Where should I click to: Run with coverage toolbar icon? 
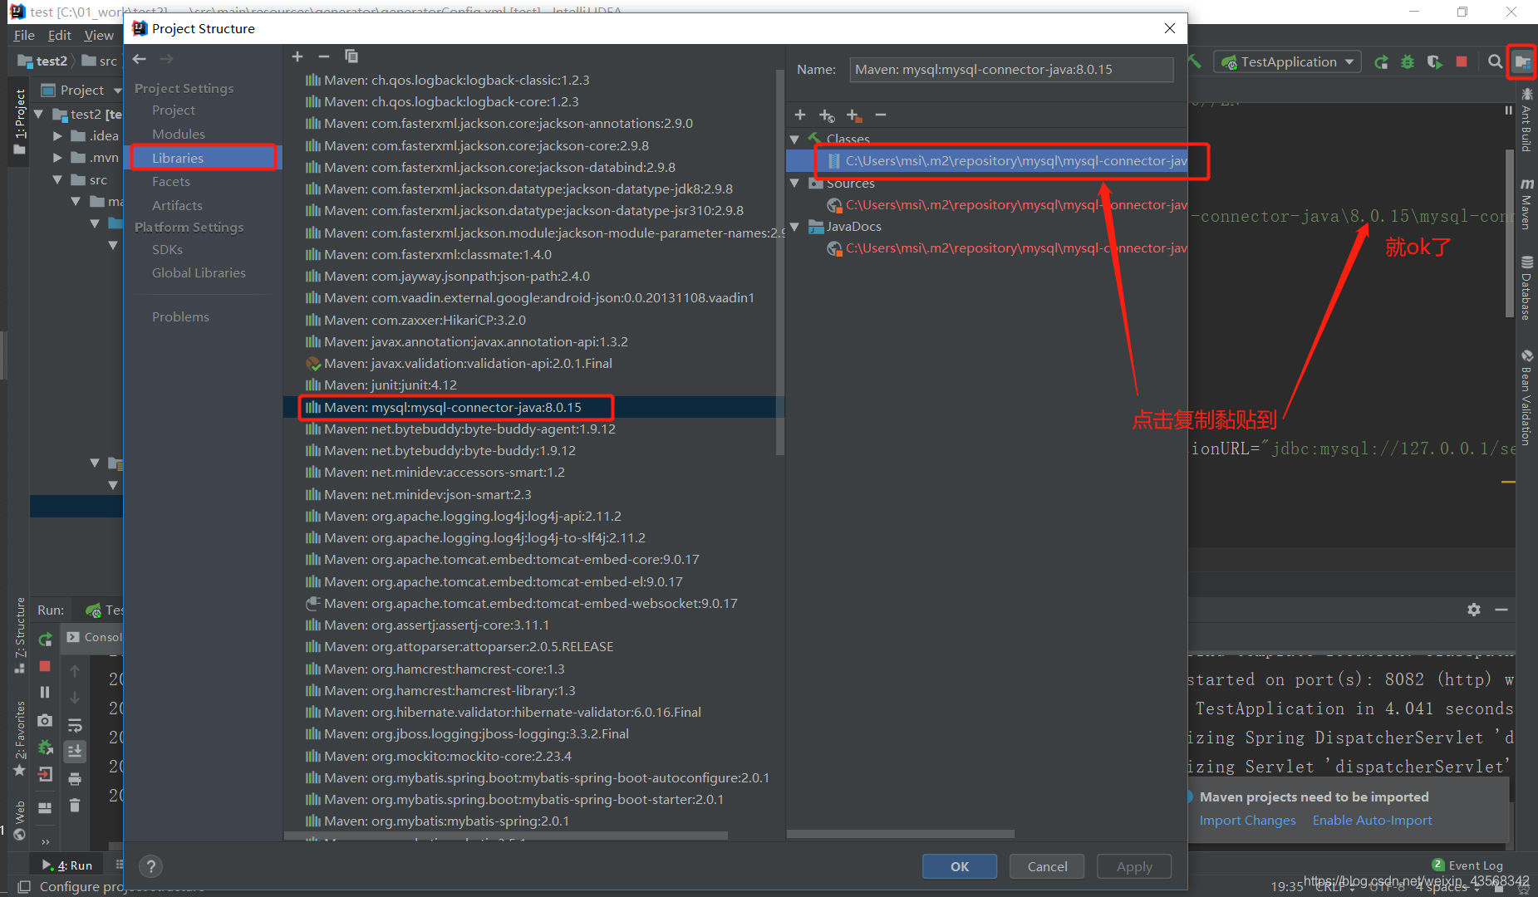point(1435,61)
